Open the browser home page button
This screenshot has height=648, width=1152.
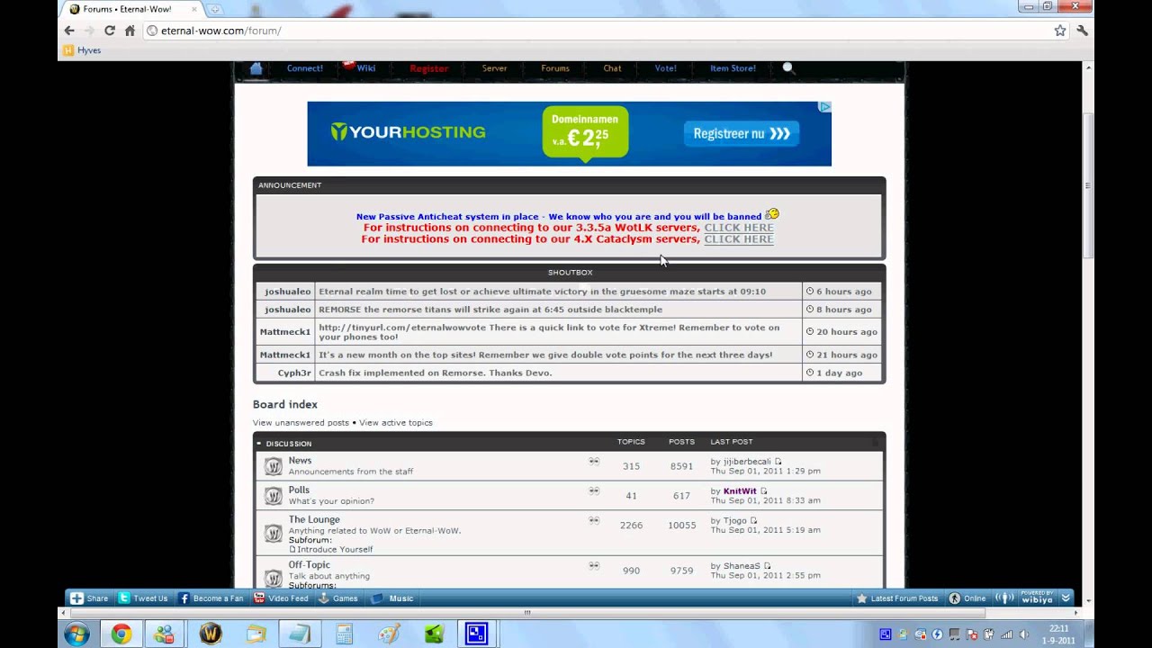(x=130, y=31)
